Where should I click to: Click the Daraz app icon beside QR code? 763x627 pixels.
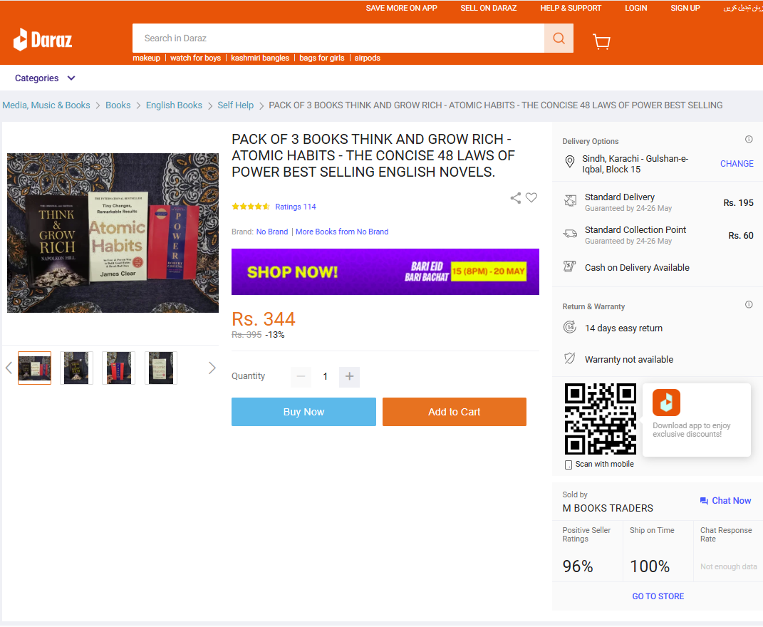point(666,403)
